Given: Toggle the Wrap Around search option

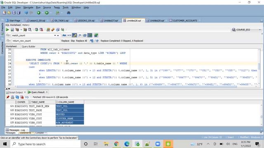Looking at the screenshot, I should (x=90, y=35).
